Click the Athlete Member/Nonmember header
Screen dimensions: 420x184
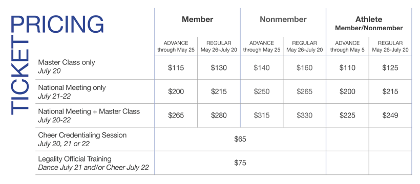[x=369, y=24]
